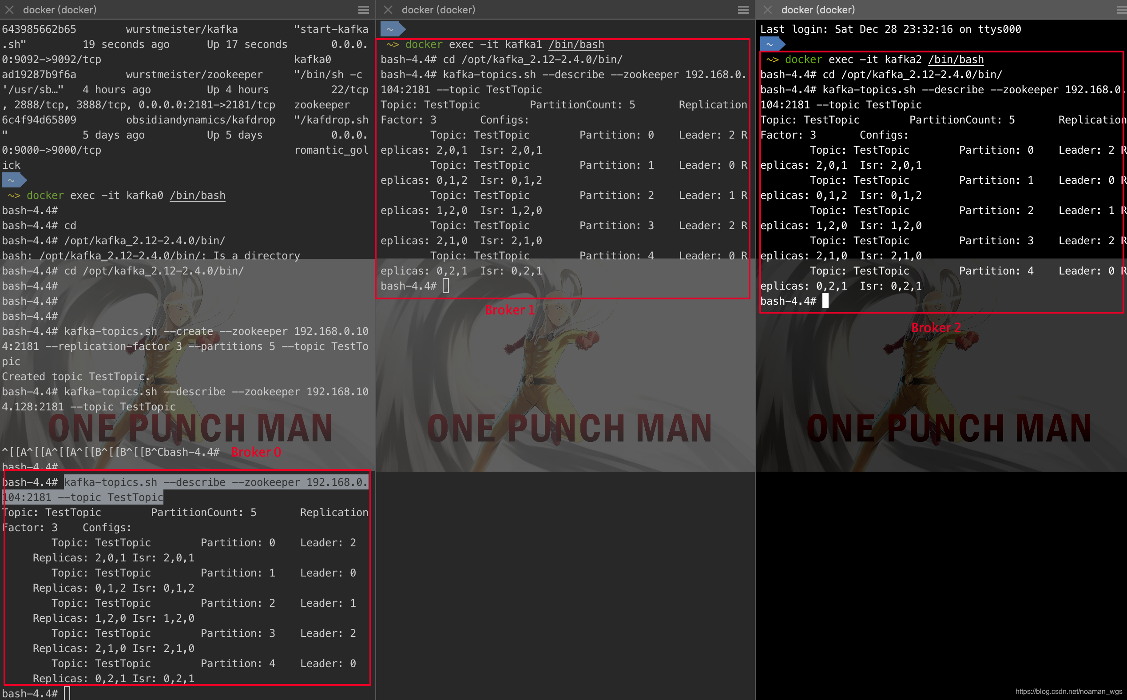Close the middle docker terminal pane
1127x700 pixels.
click(x=388, y=10)
